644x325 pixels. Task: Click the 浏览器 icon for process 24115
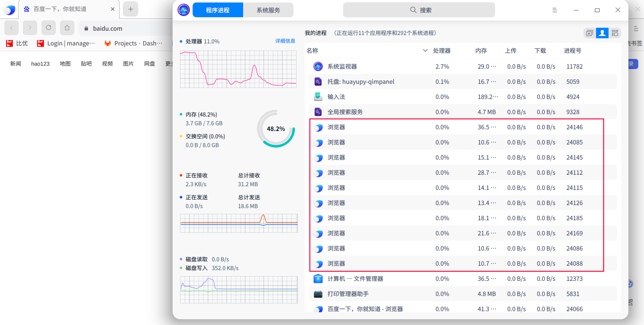click(x=318, y=188)
